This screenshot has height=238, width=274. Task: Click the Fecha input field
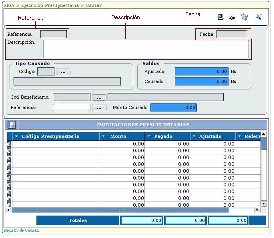tap(232, 34)
